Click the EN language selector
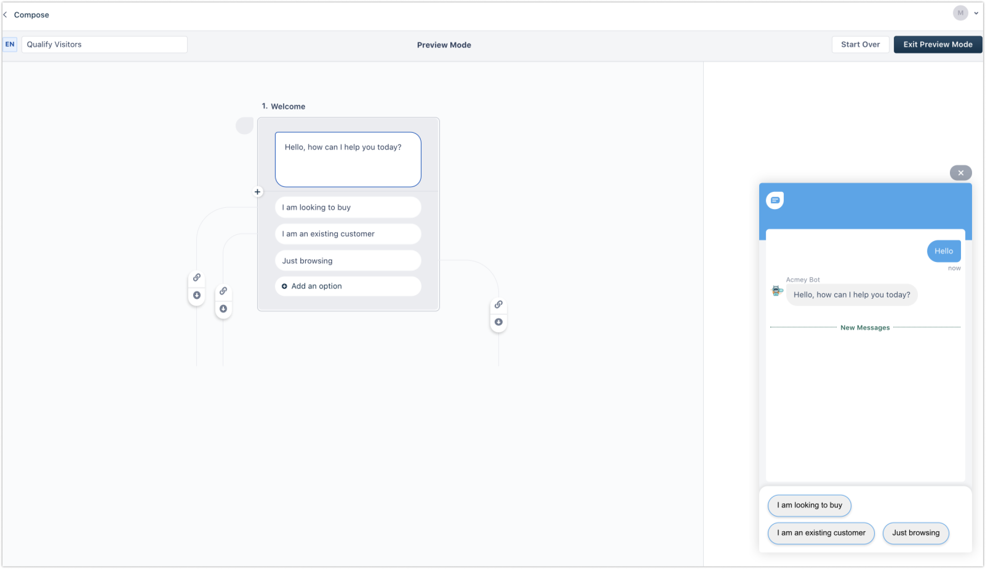986x569 pixels. tap(10, 44)
